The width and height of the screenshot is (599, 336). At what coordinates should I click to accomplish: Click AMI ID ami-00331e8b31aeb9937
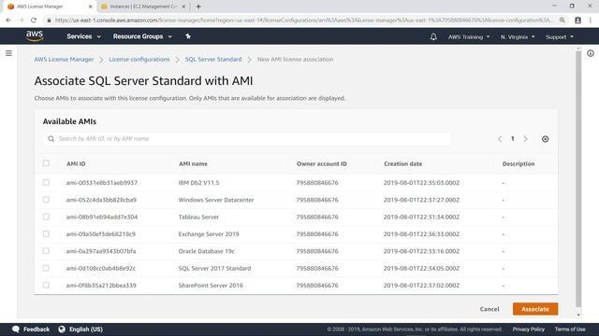(102, 183)
